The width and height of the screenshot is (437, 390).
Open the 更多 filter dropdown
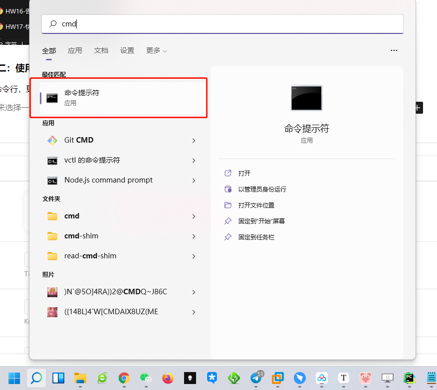coord(156,50)
